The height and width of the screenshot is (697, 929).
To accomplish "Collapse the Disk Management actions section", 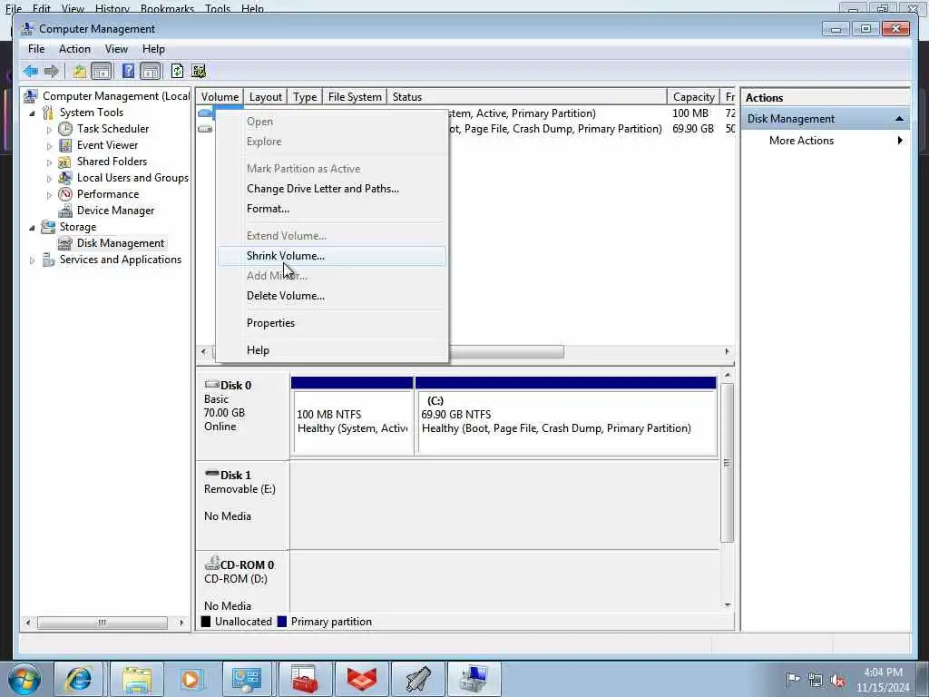I will pyautogui.click(x=899, y=119).
